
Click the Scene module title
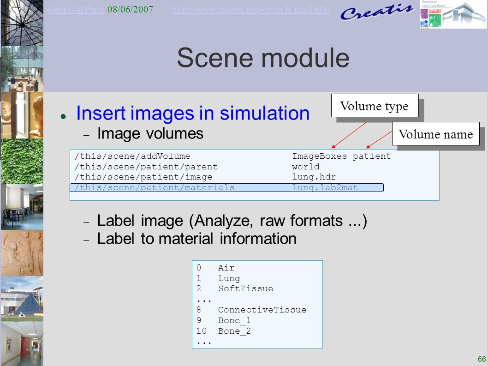pos(263,58)
